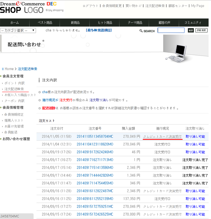This screenshot has height=219, width=211.
Task: Click the 最多検索語順位 link
Action: tap(99, 30)
